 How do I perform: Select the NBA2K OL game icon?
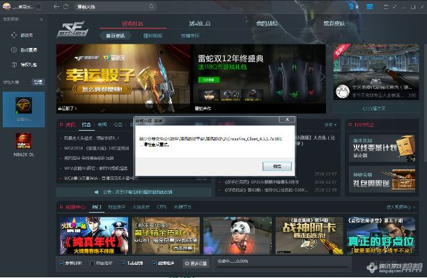[x=24, y=141]
